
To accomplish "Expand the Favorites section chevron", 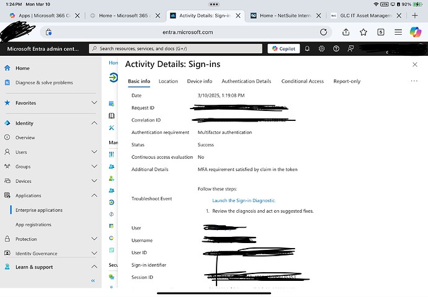I will tap(94, 102).
